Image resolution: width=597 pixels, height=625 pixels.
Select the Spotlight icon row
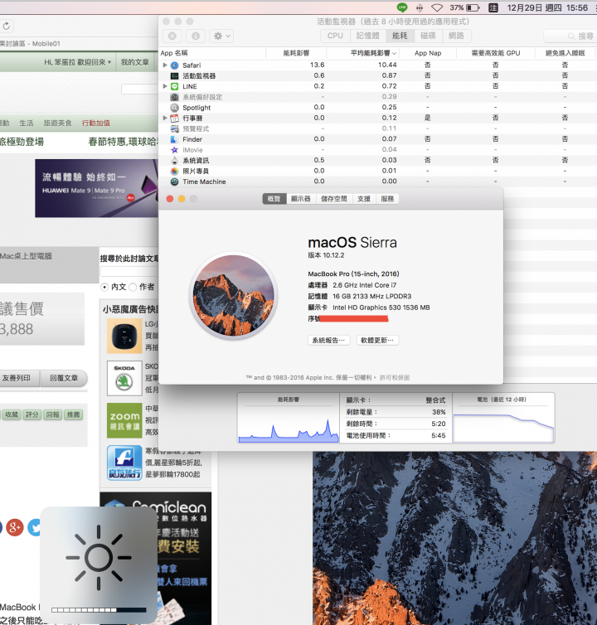pos(174,108)
